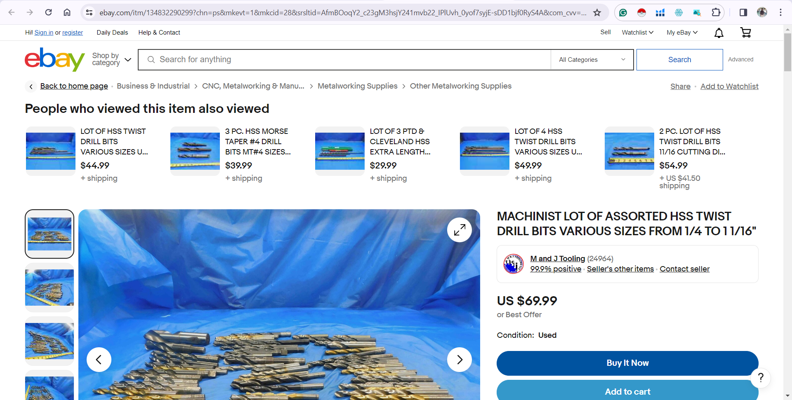Click Back to home page link
The height and width of the screenshot is (400, 792).
pos(74,86)
